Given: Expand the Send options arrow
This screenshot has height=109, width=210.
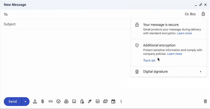Looking at the screenshot, I should 25,102.
